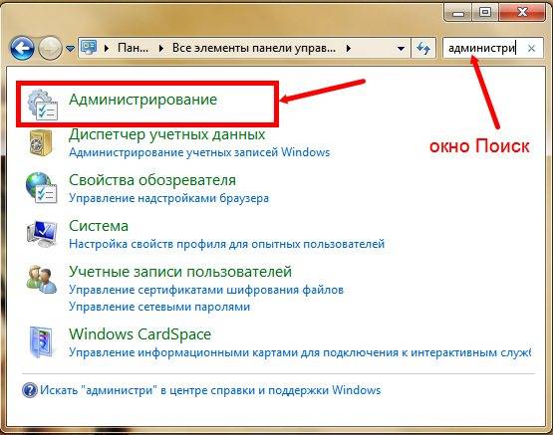Open the address bar history dropdown

coord(401,48)
